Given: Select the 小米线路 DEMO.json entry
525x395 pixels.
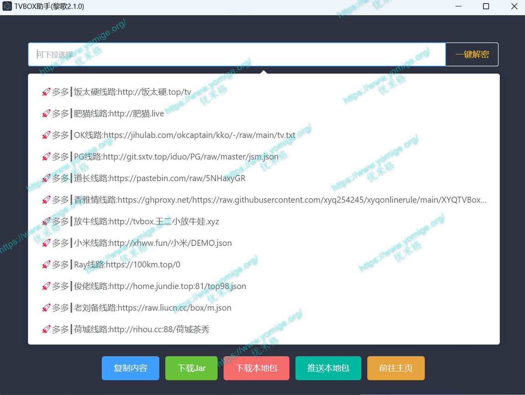Looking at the screenshot, I should (152, 243).
